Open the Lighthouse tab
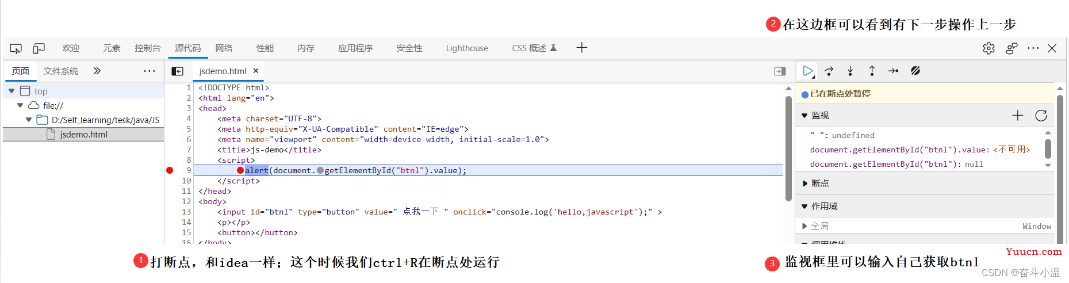The image size is (1069, 283). click(467, 48)
